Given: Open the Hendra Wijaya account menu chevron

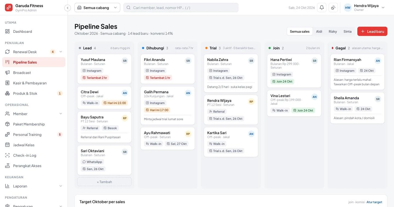Looking at the screenshot, I should click(383, 8).
